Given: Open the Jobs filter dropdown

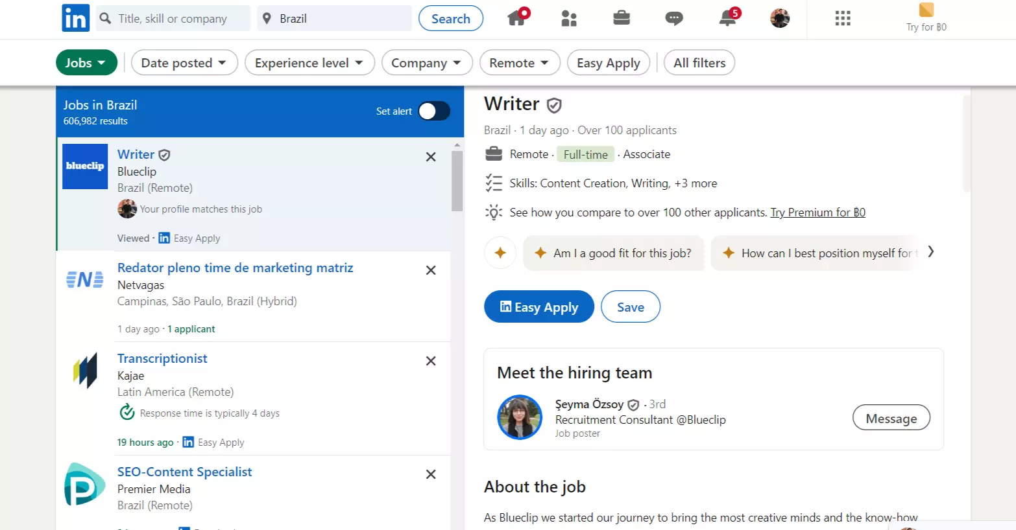Looking at the screenshot, I should click(x=86, y=63).
